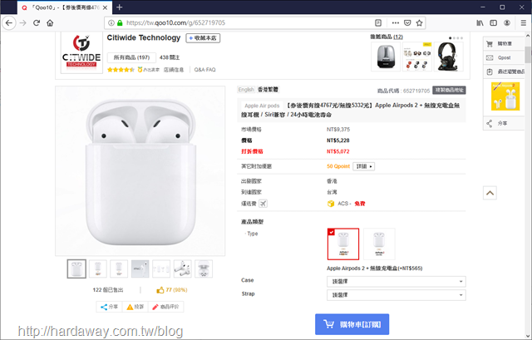Screen dimensions: 532x340
Task: Open a new browser tab
Action: tap(119, 7)
